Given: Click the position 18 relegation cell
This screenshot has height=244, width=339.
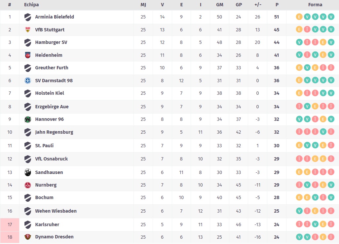Looking at the screenshot, I should coord(10,237).
